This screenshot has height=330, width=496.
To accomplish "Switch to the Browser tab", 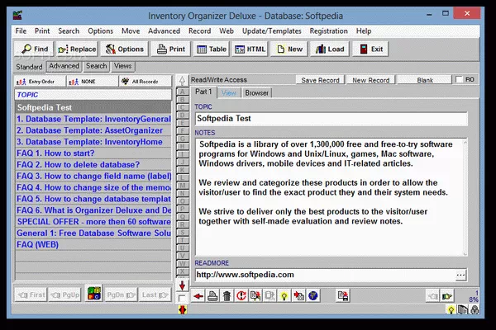I will pos(256,93).
